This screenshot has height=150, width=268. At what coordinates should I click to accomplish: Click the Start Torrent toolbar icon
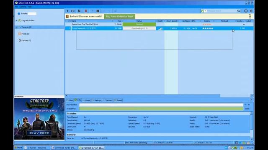(x=93, y=11)
